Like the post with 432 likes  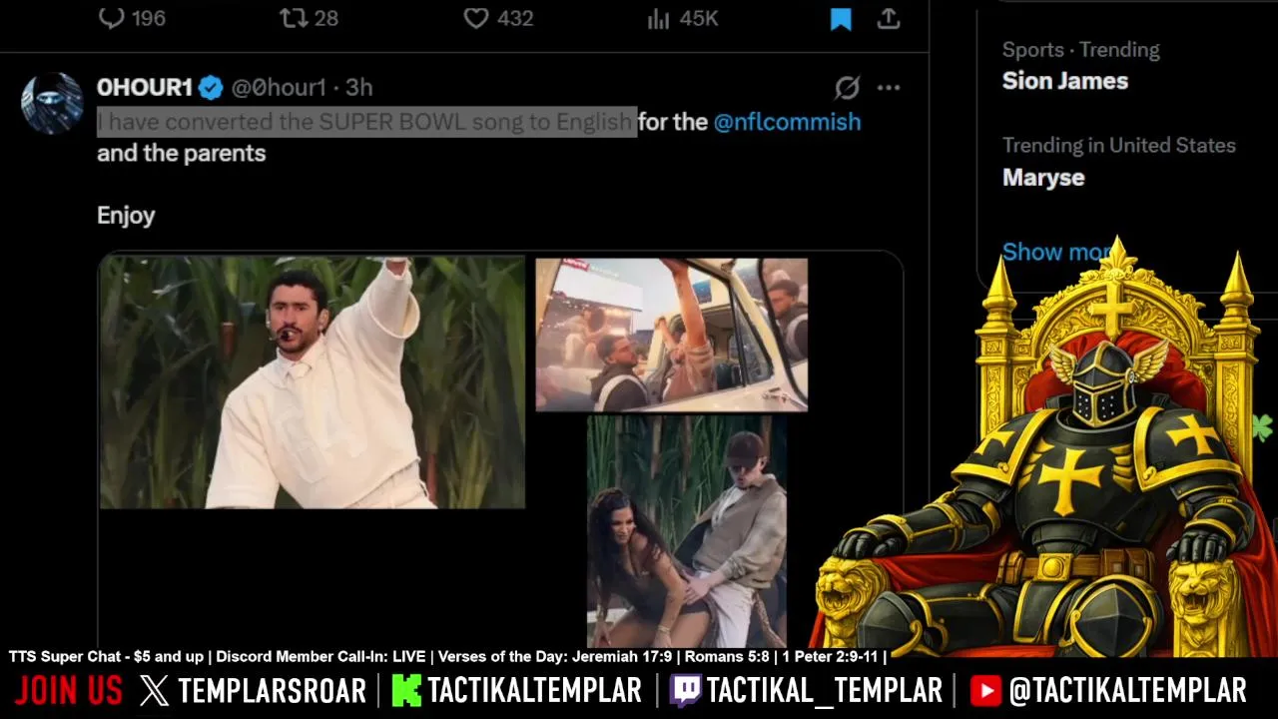pos(476,18)
